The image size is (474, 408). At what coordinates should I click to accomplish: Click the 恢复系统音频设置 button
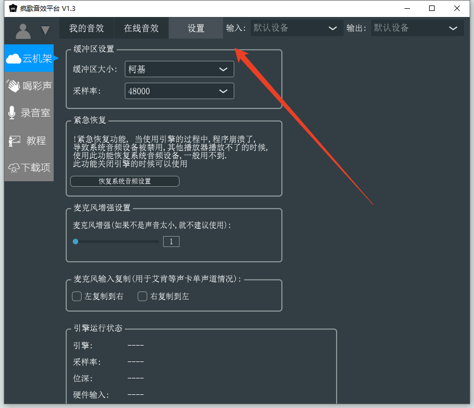[124, 181]
